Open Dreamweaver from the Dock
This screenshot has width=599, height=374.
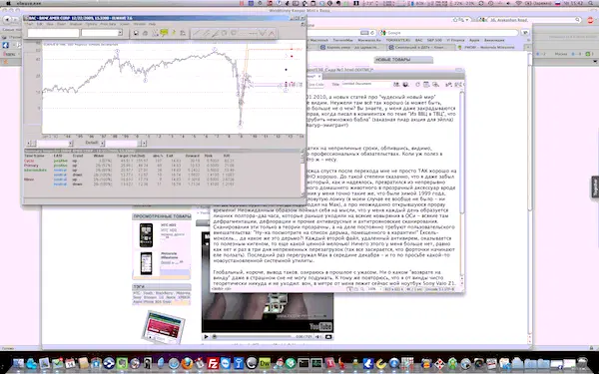pyautogui.click(x=265, y=363)
